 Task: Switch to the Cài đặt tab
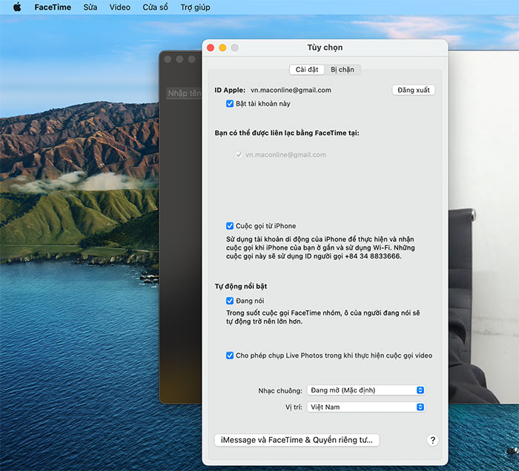coord(307,70)
